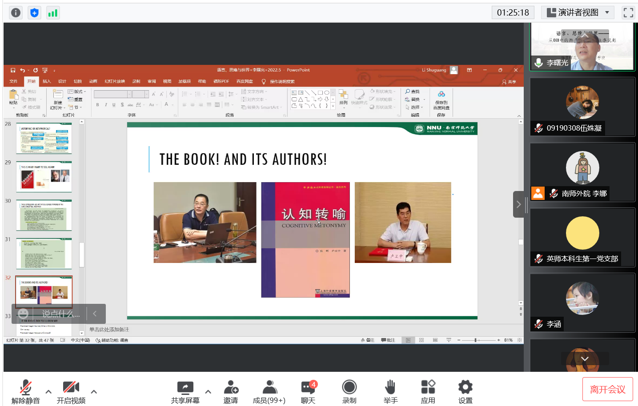The width and height of the screenshot is (638, 406).
Task: Start recording with the Record icon
Action: pos(349,387)
